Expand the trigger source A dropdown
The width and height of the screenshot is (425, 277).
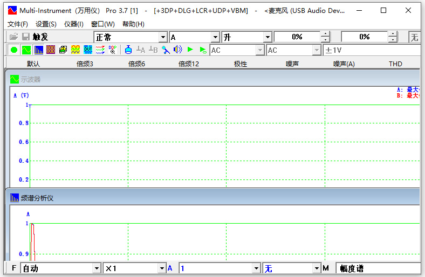click(215, 37)
